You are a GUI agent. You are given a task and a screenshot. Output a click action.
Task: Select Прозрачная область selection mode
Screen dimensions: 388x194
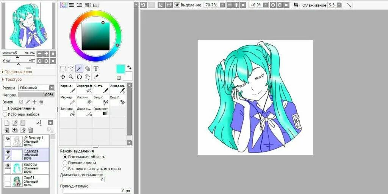coord(65,157)
